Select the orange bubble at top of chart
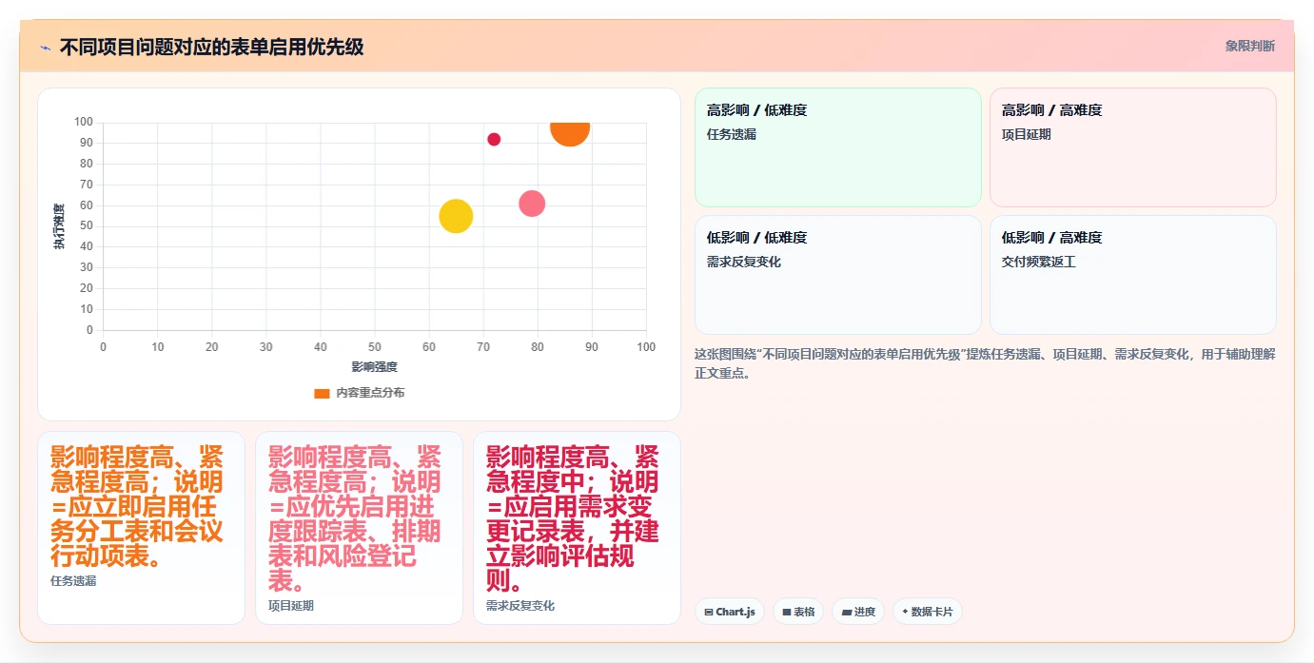This screenshot has width=1314, height=663. coord(570,132)
